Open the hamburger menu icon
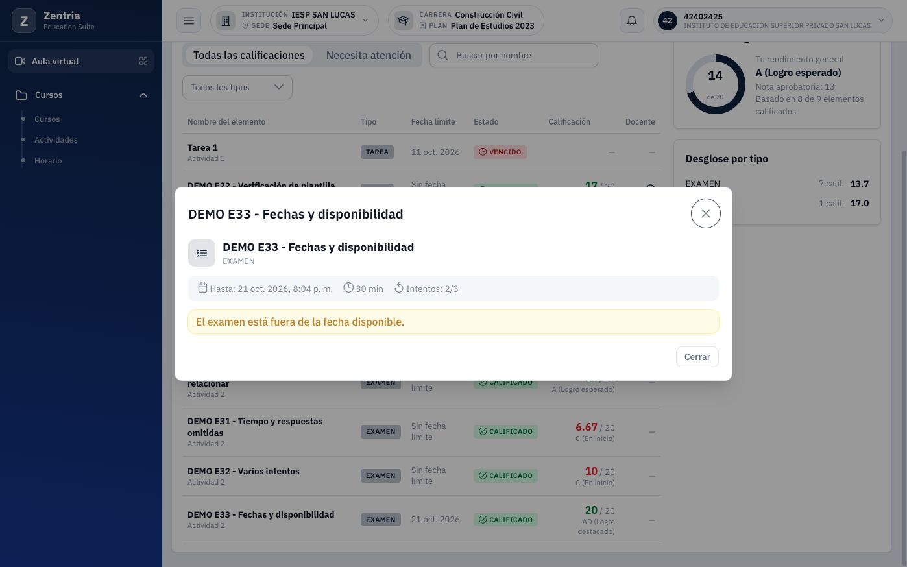Screen dimensions: 907x567 189,21
